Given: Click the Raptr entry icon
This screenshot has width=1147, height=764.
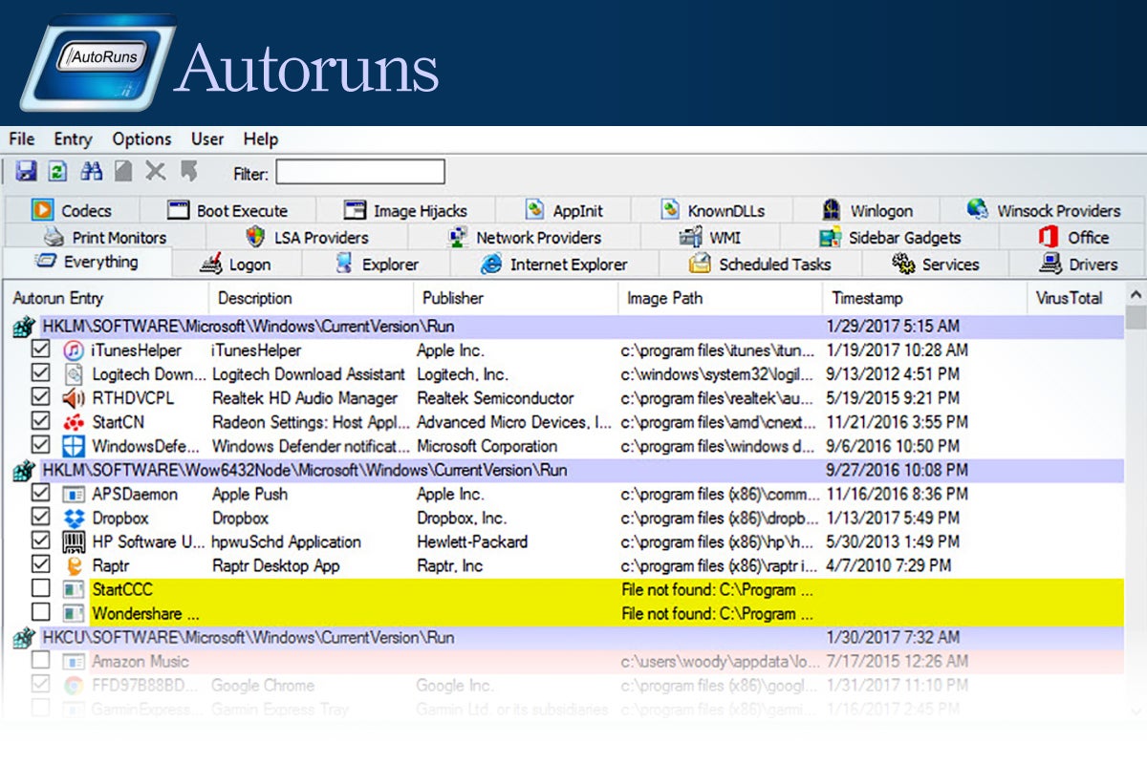Looking at the screenshot, I should [74, 565].
